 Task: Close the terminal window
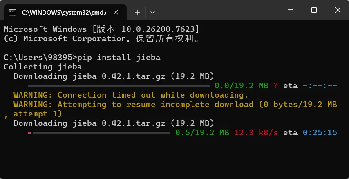[338, 10]
